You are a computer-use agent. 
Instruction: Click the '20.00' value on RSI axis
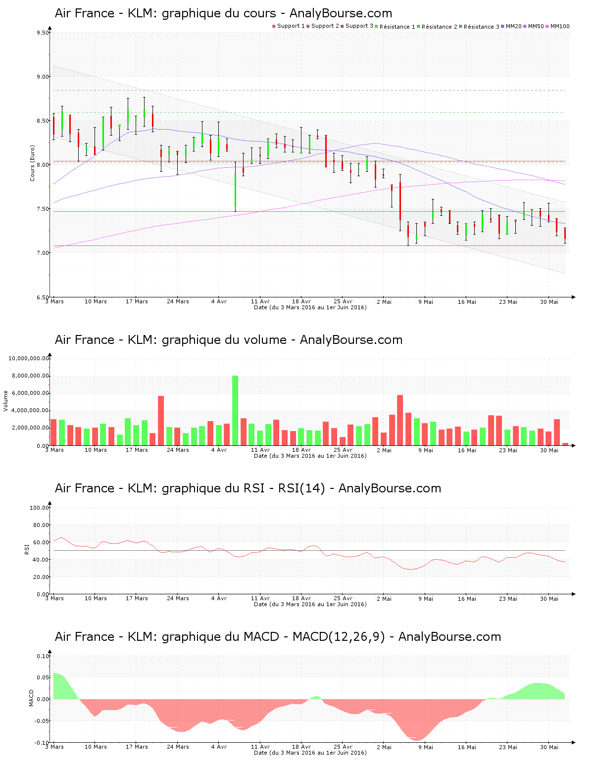41,577
